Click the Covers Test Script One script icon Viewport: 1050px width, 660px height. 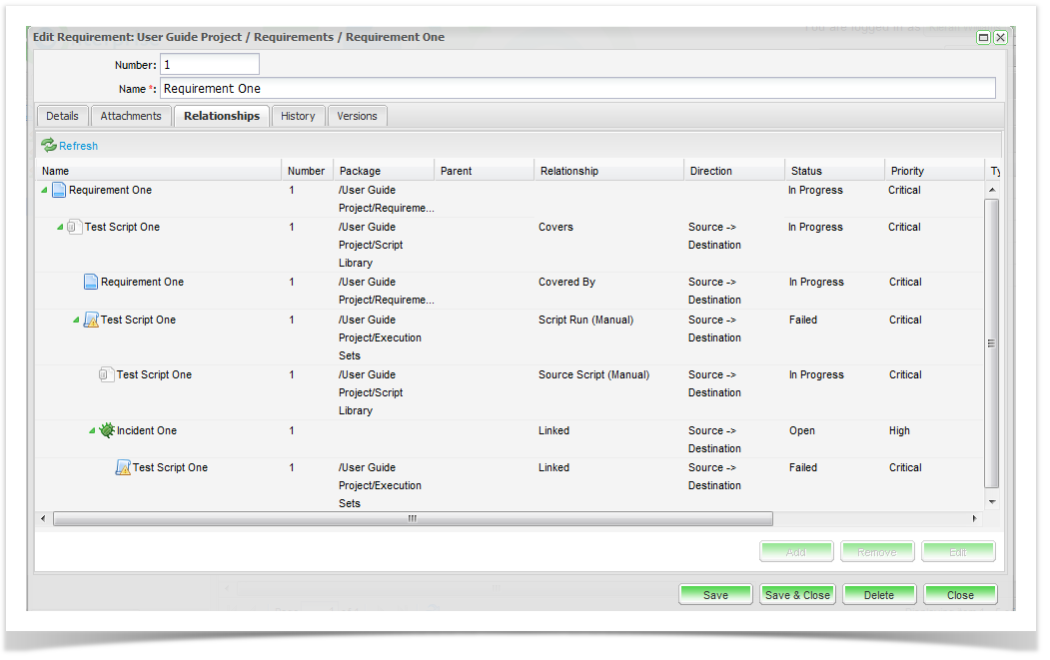point(75,227)
